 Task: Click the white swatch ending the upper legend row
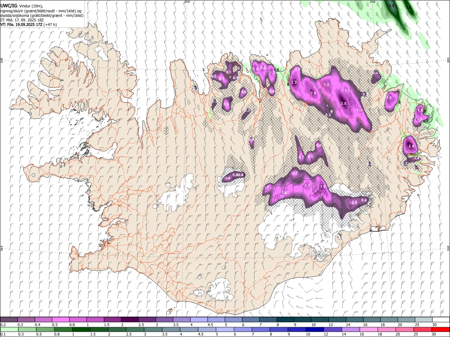pos(441,320)
